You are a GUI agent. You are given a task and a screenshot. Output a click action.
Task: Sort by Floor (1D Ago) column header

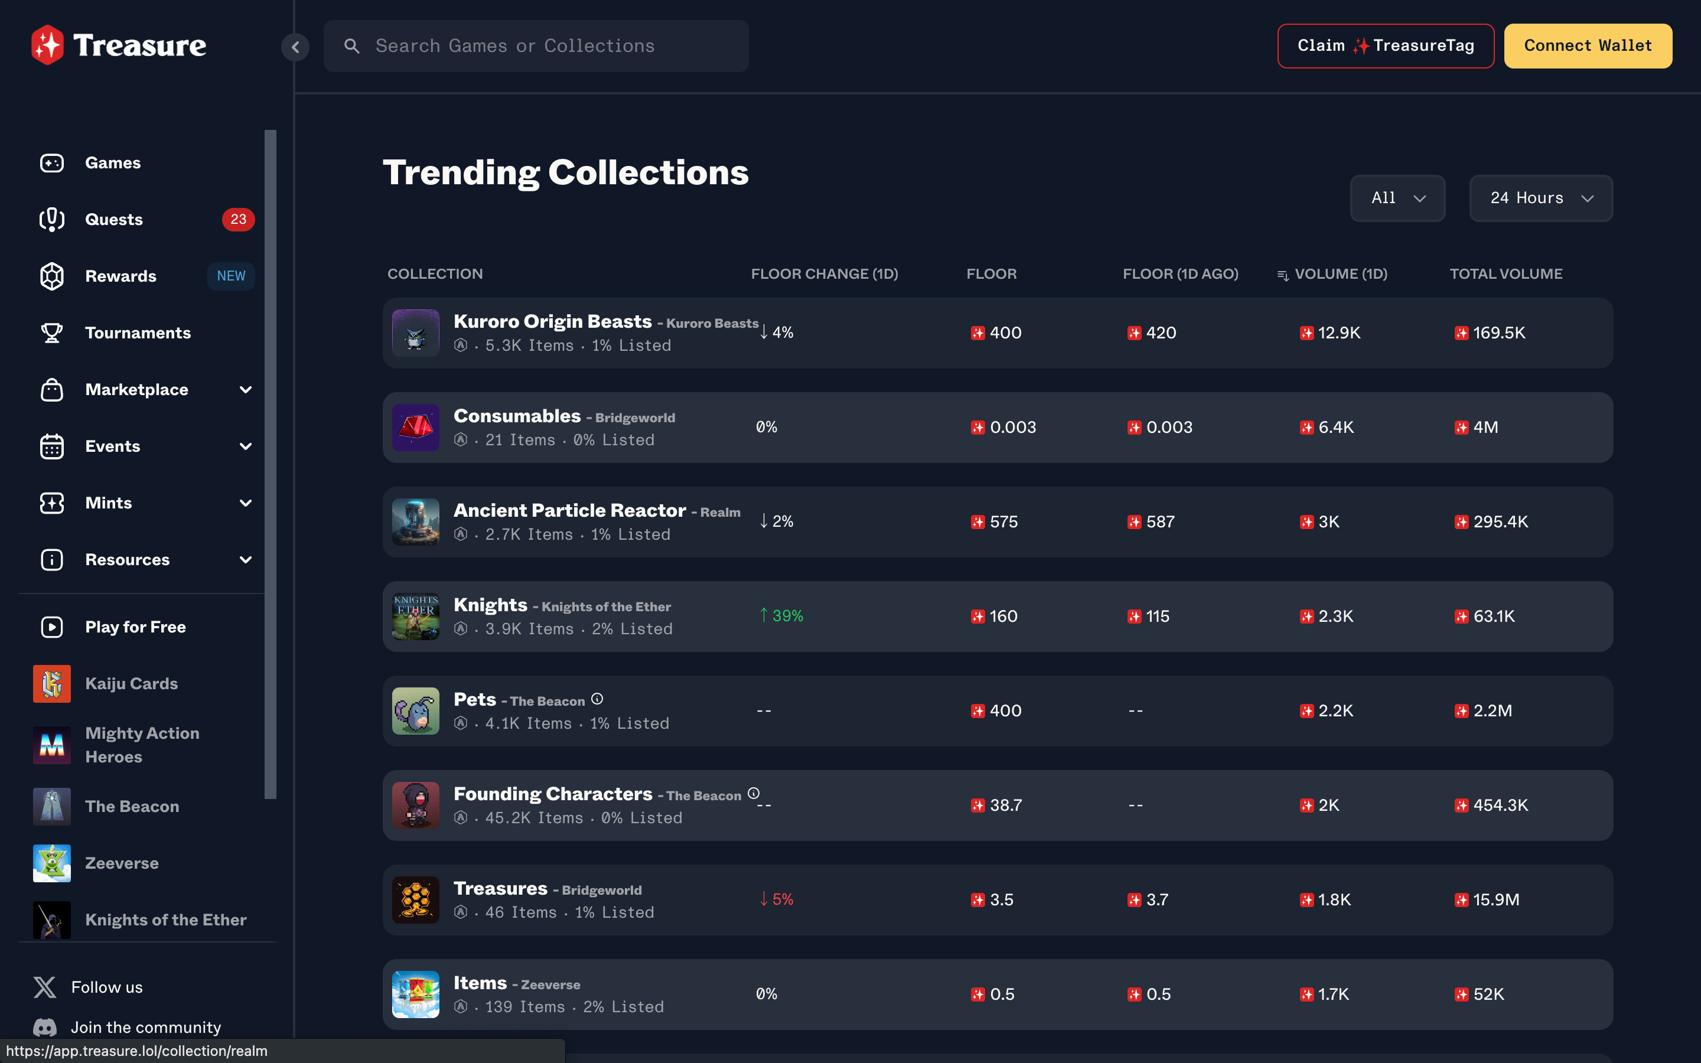pos(1180,274)
